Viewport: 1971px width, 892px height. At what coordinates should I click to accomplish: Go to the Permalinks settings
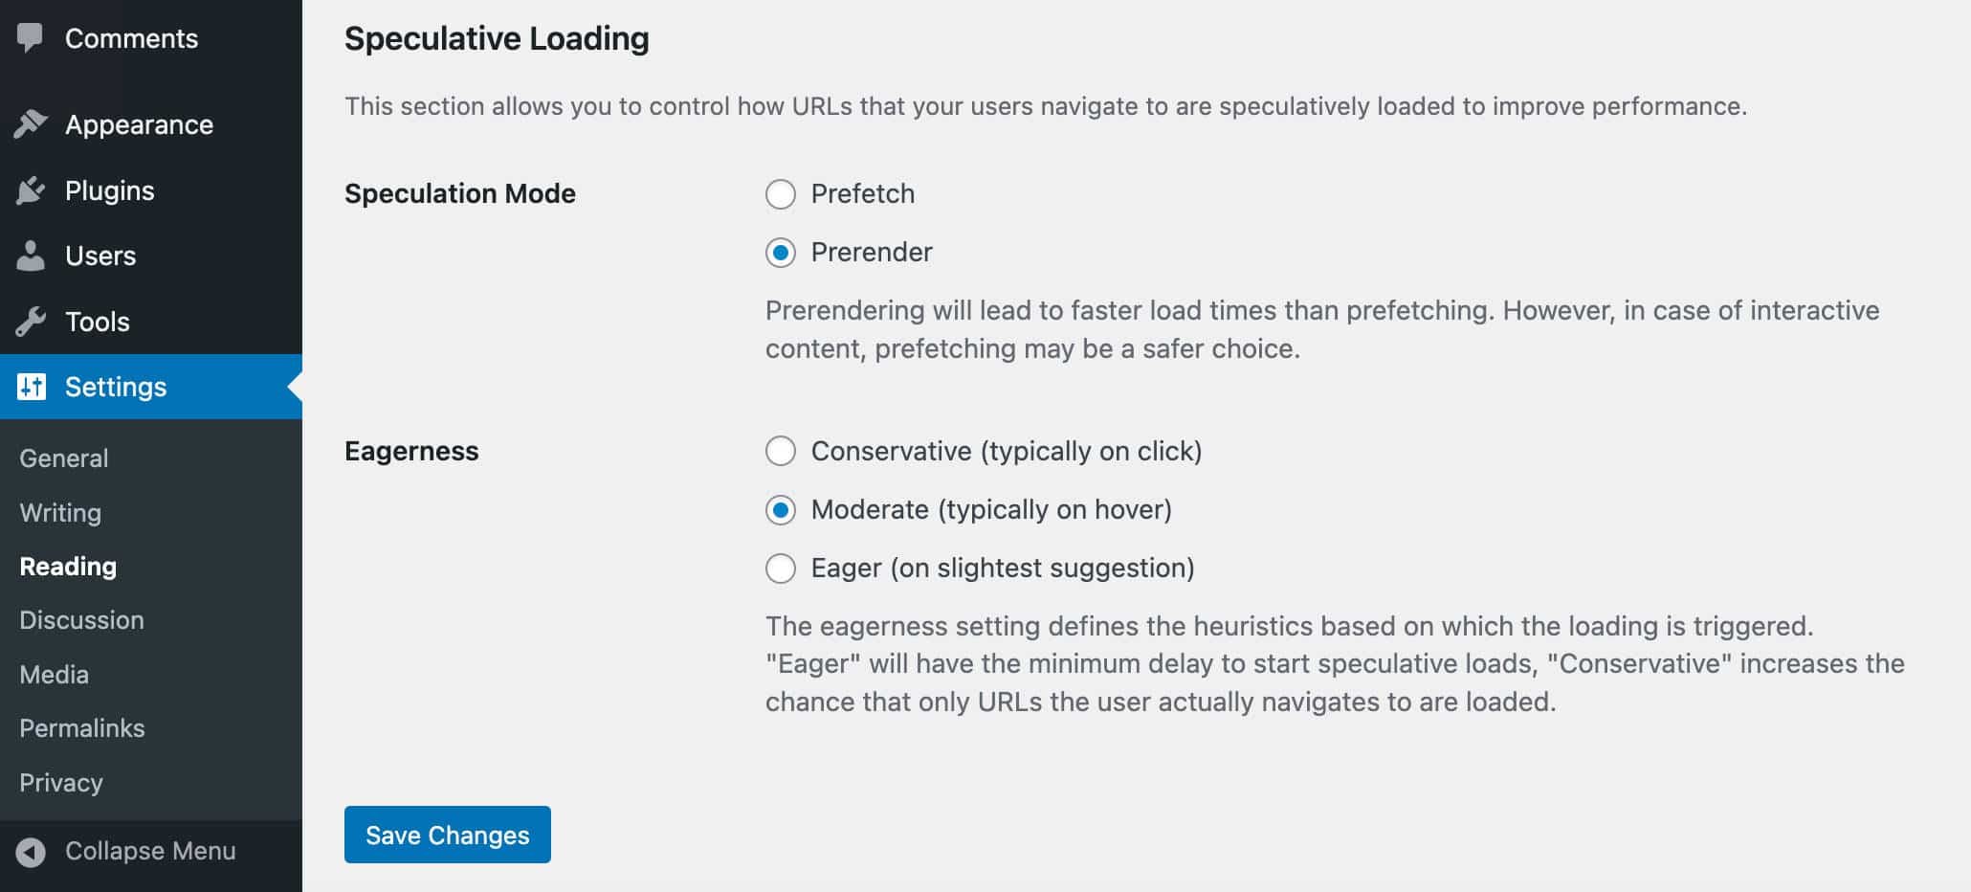(81, 727)
